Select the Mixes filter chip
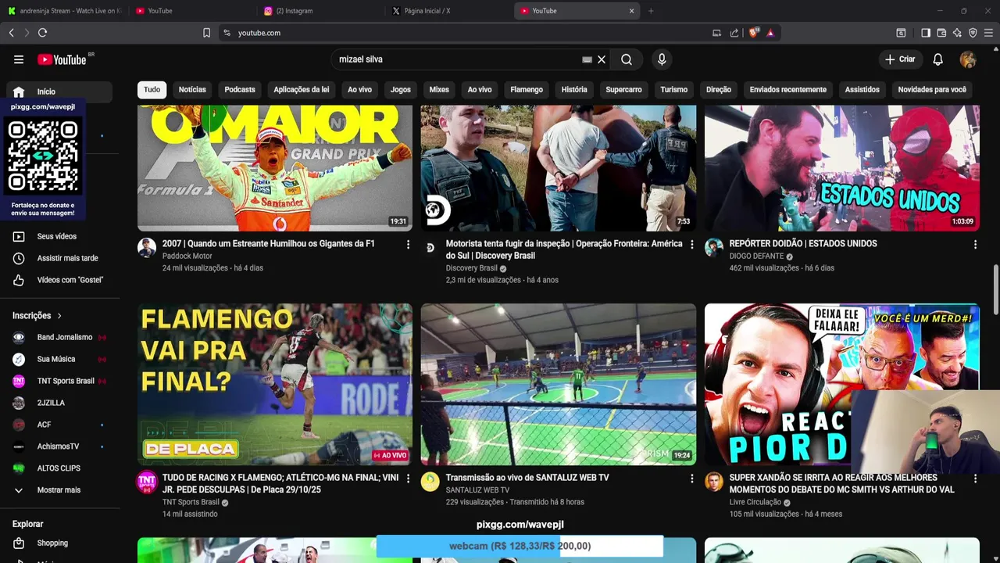 439,90
